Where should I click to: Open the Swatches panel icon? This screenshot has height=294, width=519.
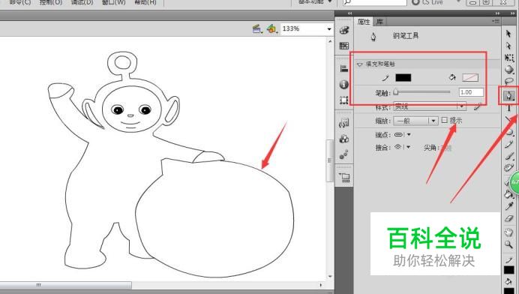coord(344,46)
